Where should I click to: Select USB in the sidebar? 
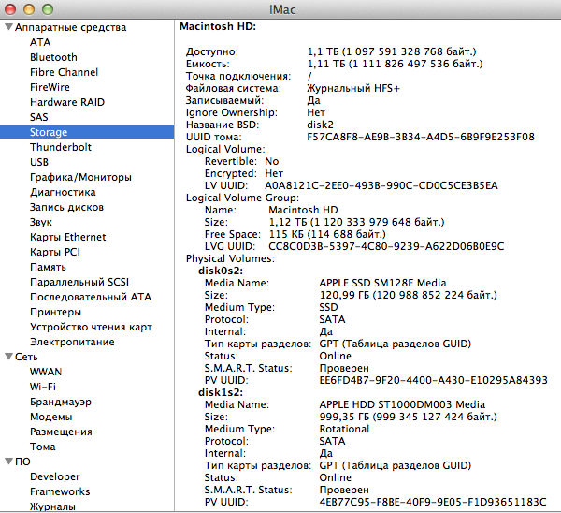point(39,162)
